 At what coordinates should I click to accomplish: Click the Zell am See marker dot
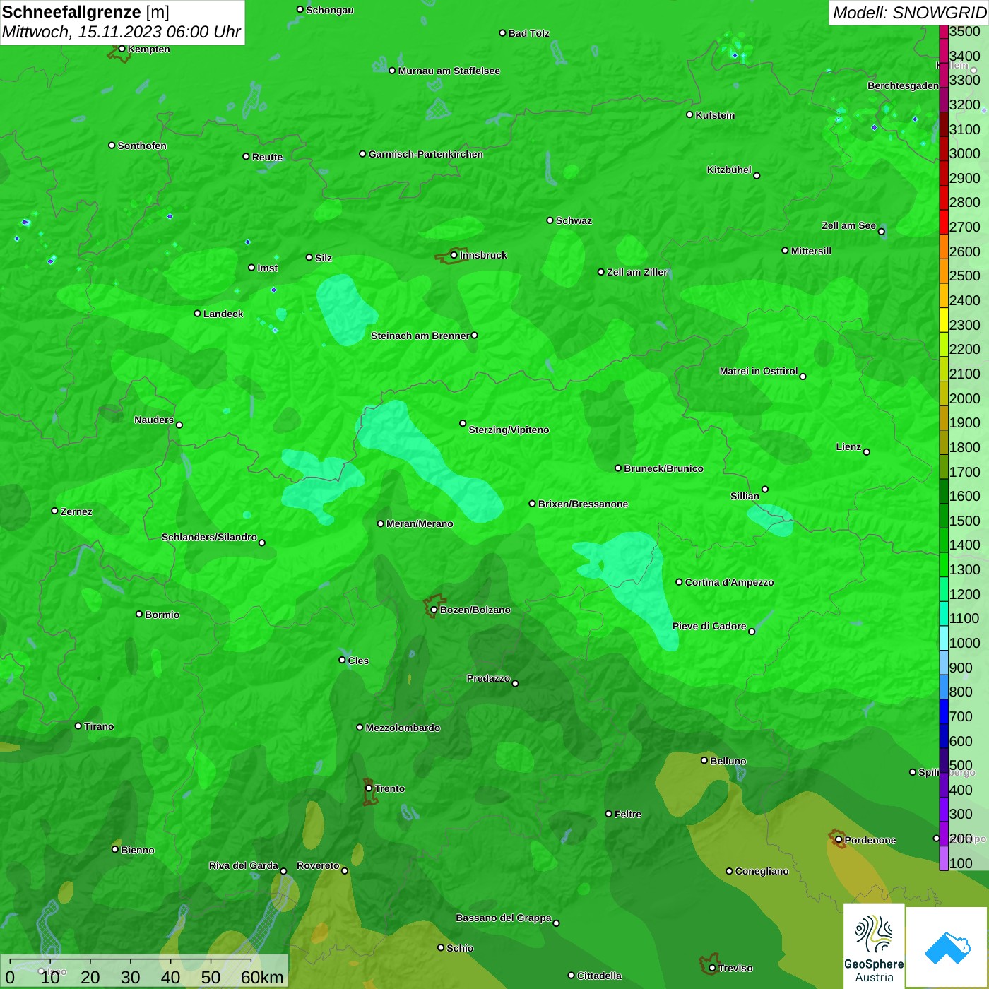click(882, 231)
